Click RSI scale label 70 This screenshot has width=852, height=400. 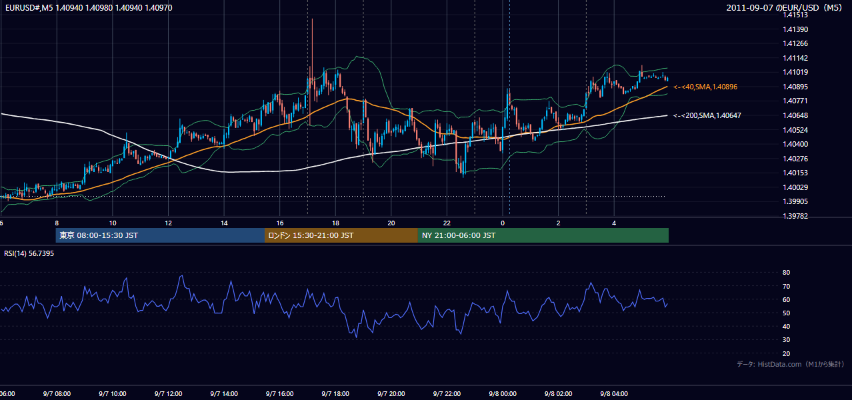point(786,286)
